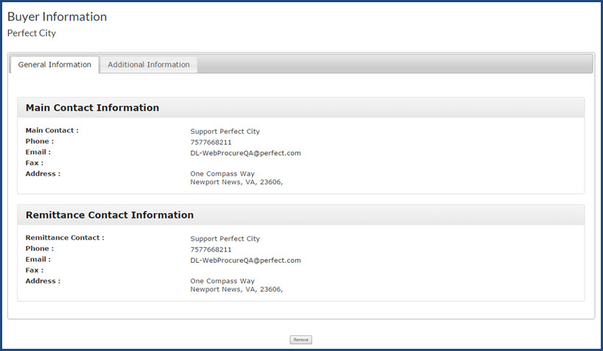Viewport: 603px width, 351px height.
Task: Click One Compass Way in Remittance section
Action: pos(222,281)
